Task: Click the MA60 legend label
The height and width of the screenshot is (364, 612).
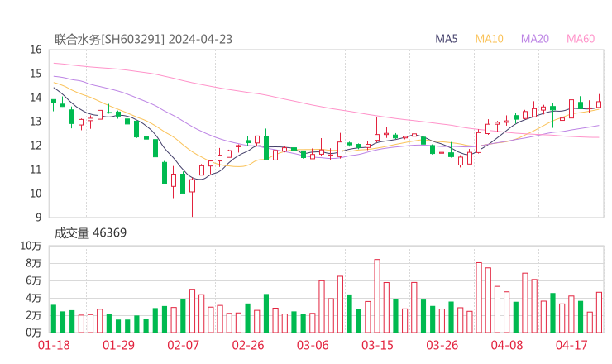Action: pyautogui.click(x=581, y=39)
